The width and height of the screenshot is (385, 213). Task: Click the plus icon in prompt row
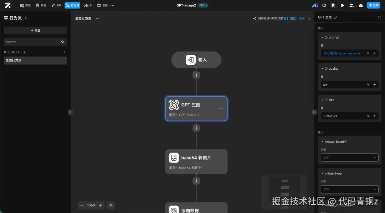[x=375, y=53]
